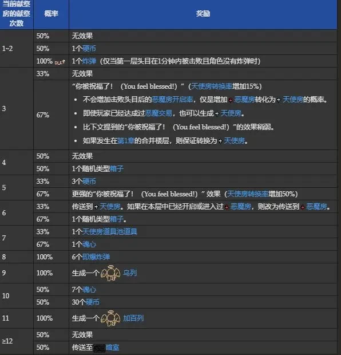Open the 恶魔房 link after 开启或进入过
Viewport: 341px width, 355px height.
pos(241,207)
